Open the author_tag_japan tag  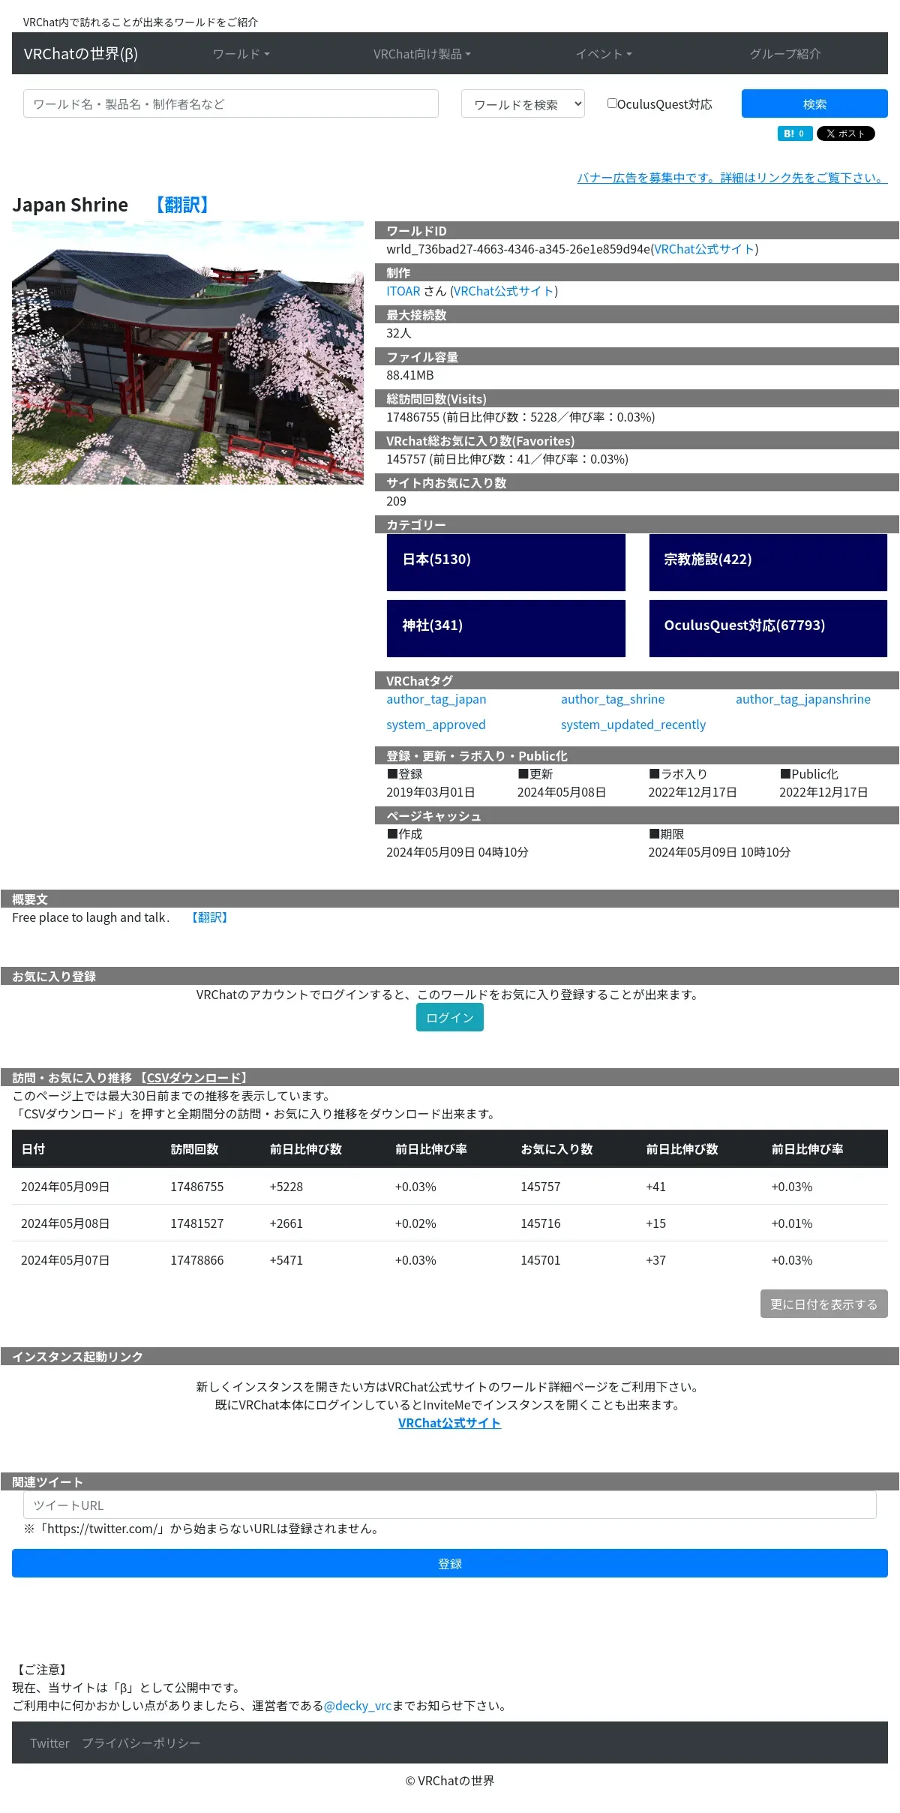click(436, 699)
